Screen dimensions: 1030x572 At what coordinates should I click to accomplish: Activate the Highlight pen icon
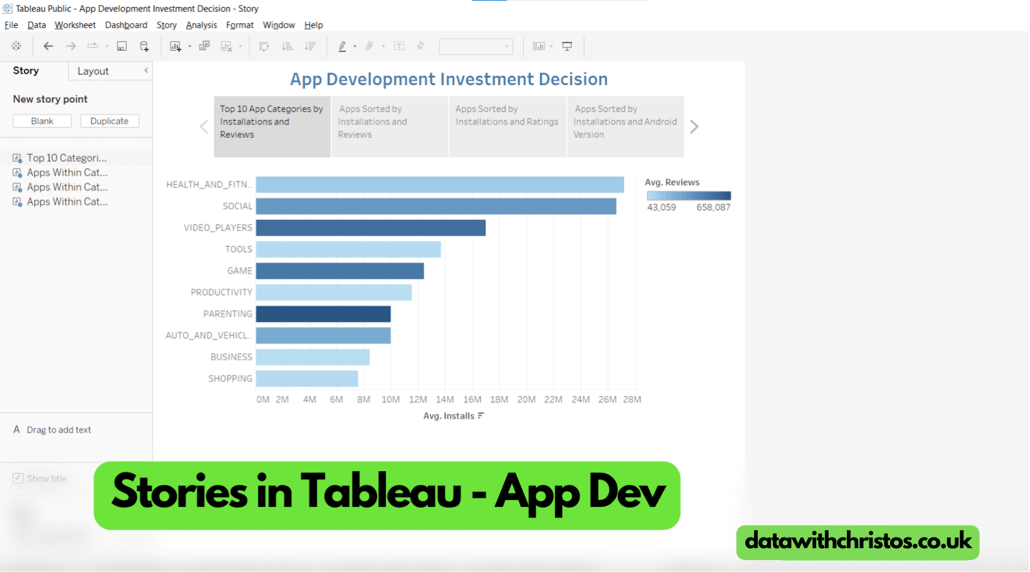[x=342, y=46]
